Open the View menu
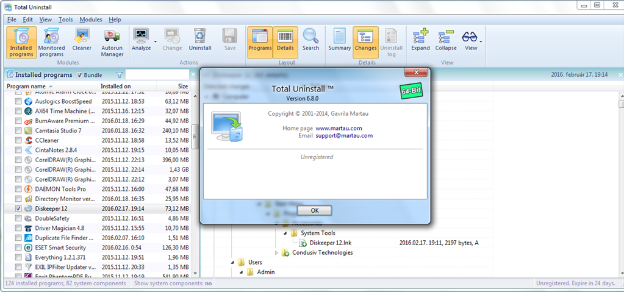Screen dimensions: 624x292 (46, 20)
